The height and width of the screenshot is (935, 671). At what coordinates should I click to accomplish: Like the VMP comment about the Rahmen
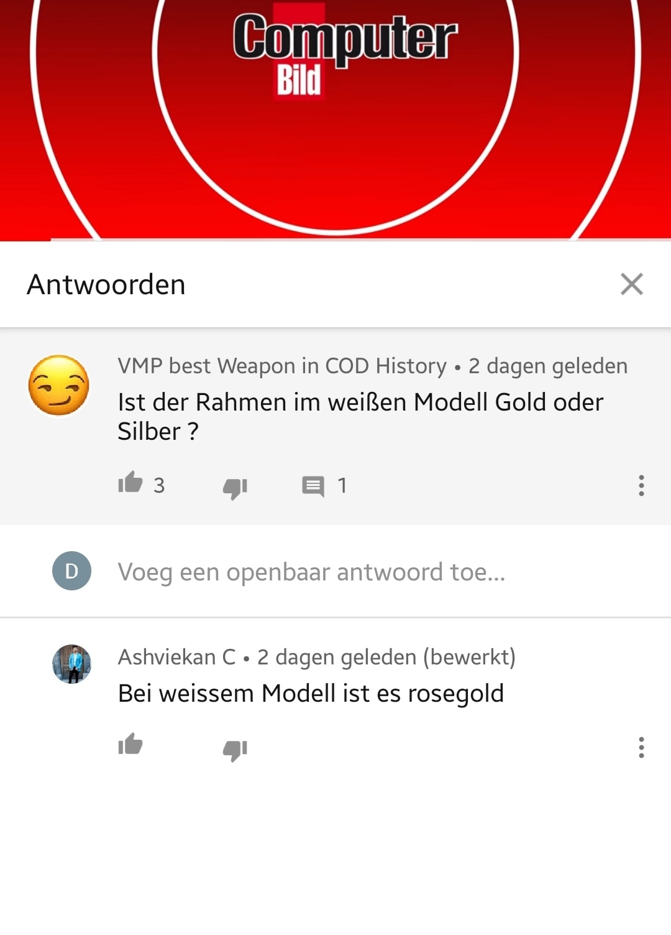(130, 483)
